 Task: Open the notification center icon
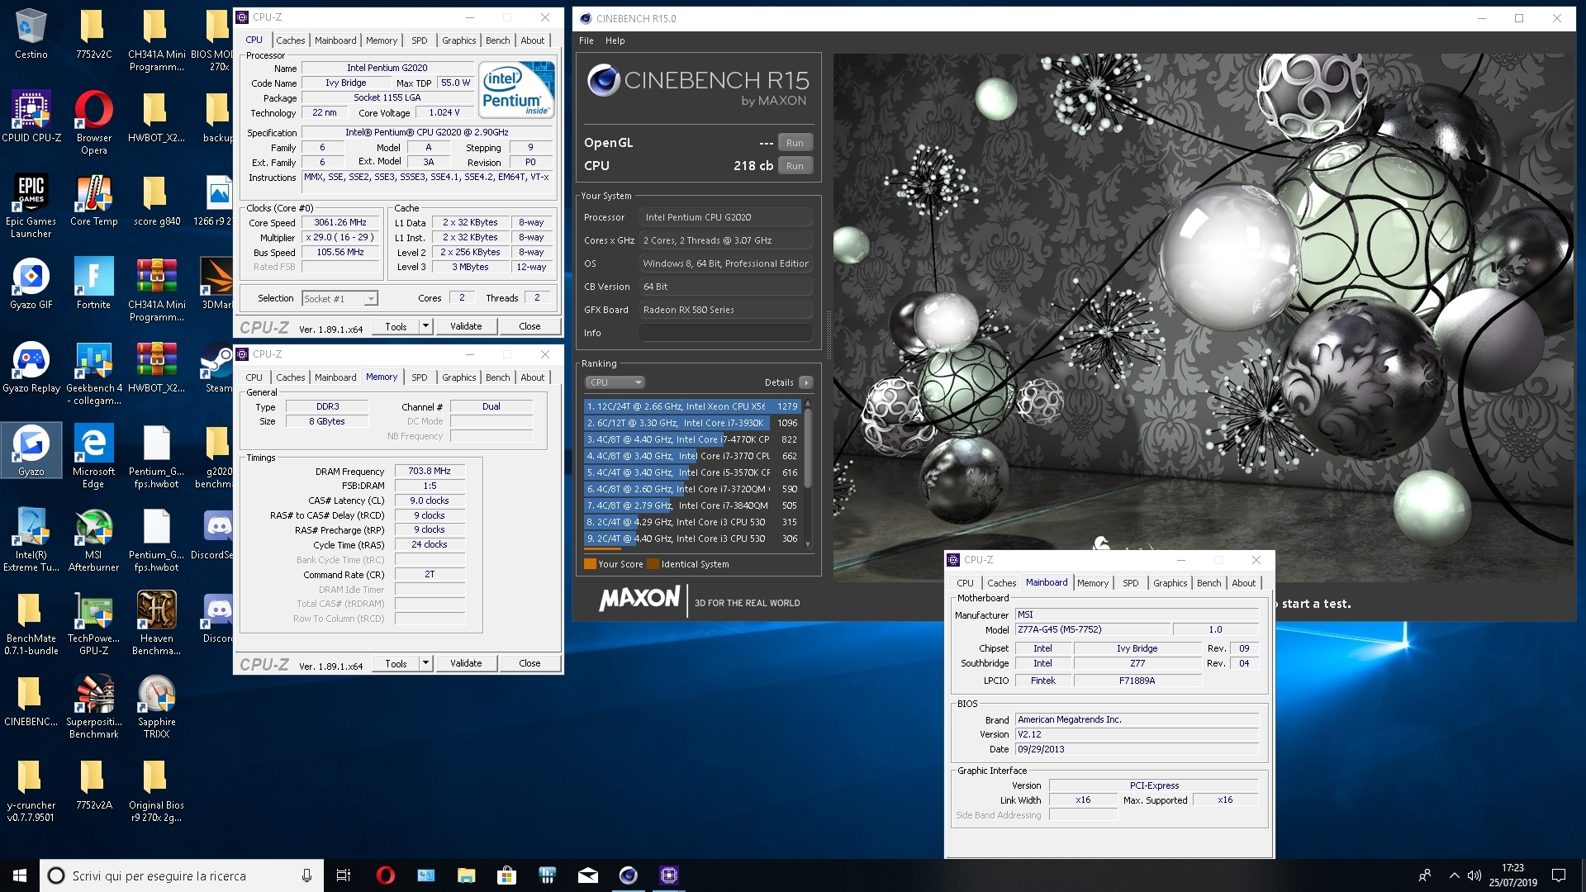click(x=1559, y=875)
